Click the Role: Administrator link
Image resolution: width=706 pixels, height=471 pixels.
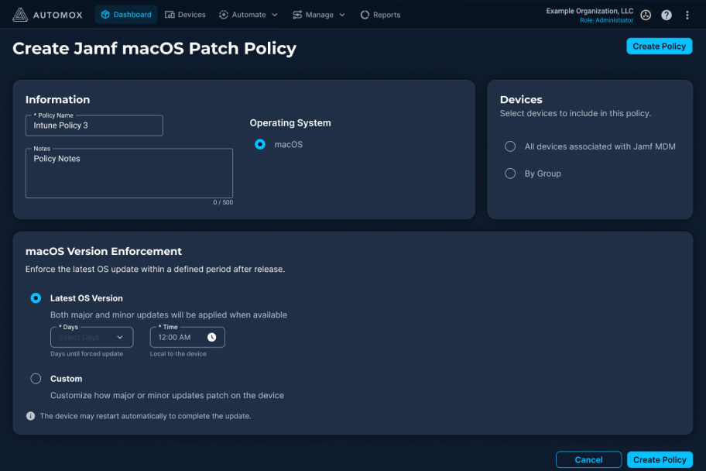point(606,20)
